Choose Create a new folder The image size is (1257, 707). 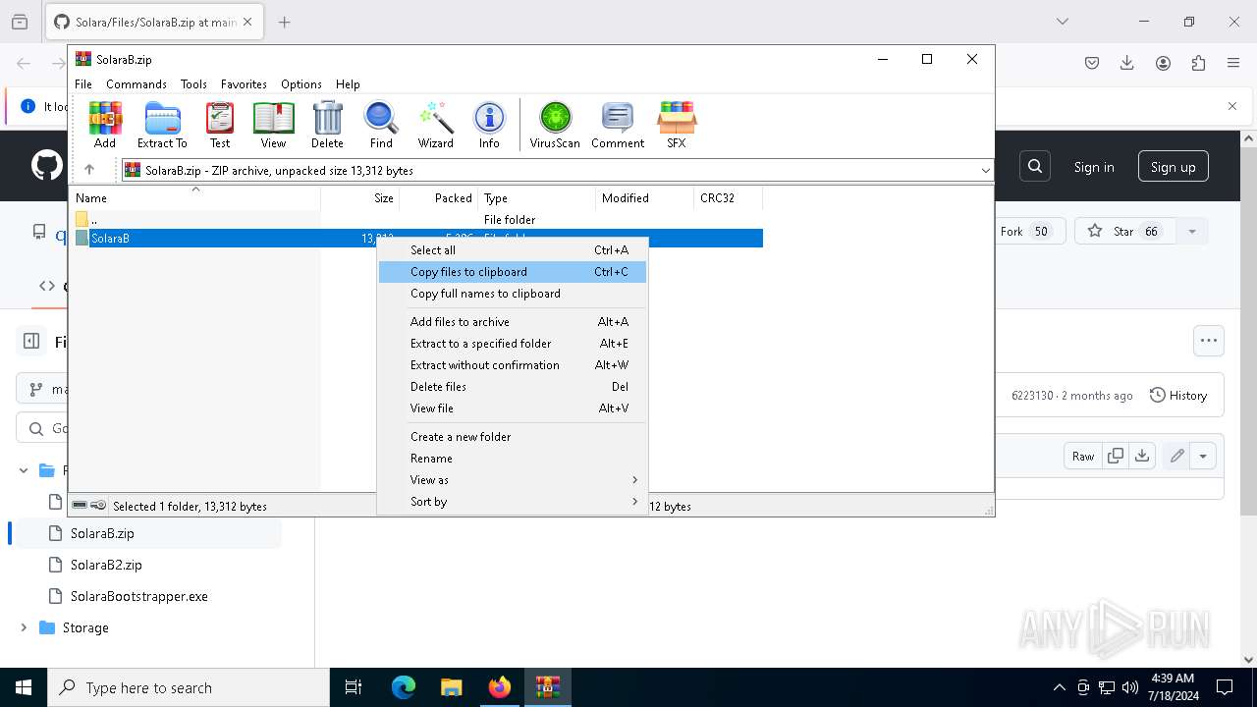pyautogui.click(x=513, y=437)
